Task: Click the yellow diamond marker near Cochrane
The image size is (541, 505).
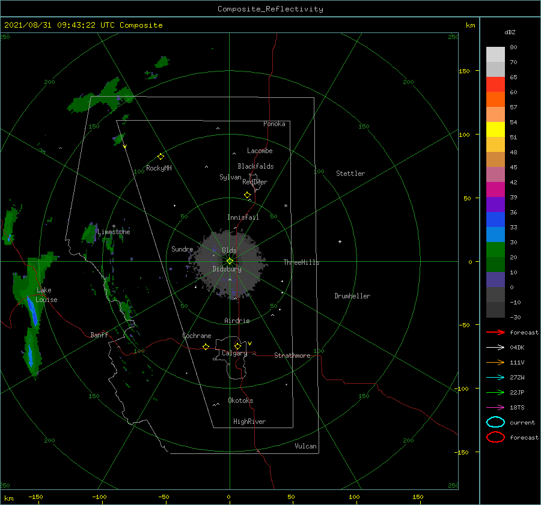Action: (206, 346)
